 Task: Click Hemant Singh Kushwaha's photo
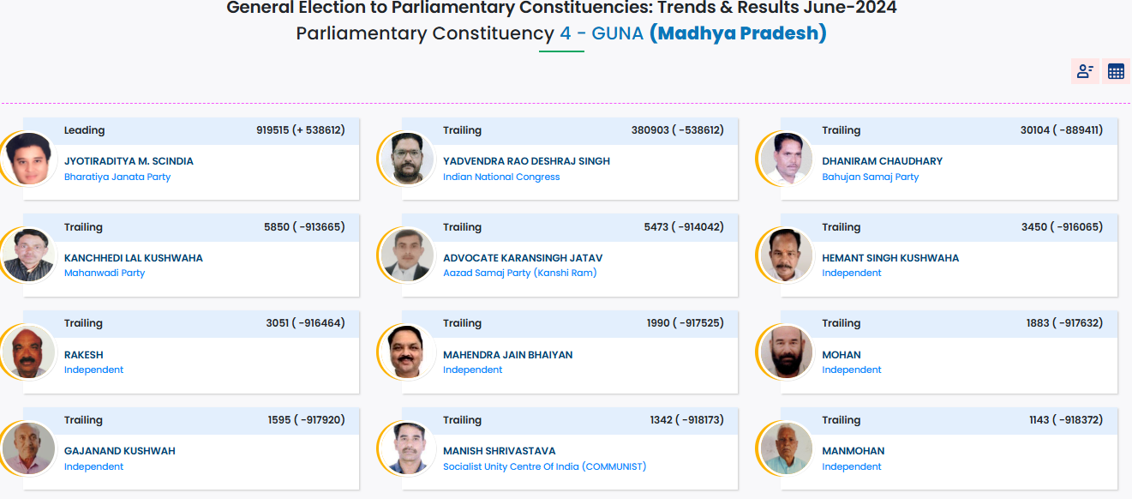point(786,256)
